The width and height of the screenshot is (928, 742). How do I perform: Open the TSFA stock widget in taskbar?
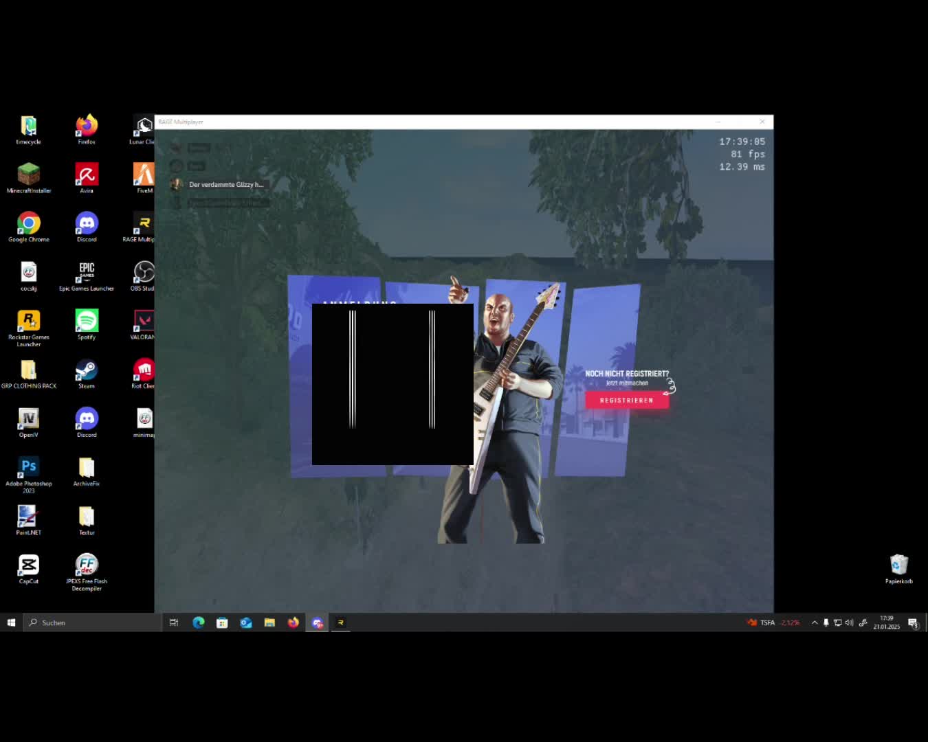pos(773,622)
